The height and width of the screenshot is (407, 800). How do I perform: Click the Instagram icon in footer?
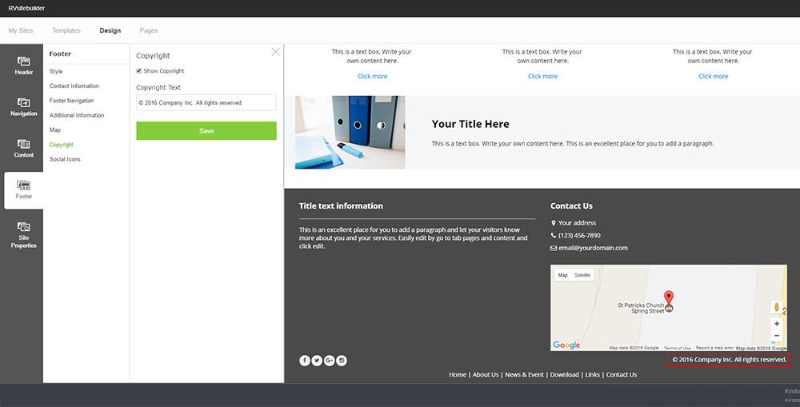click(x=342, y=361)
